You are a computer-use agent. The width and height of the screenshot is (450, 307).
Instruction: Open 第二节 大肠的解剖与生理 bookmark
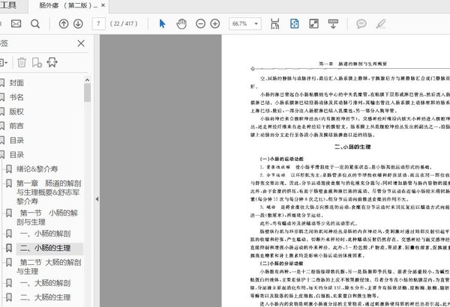pyautogui.click(x=49, y=267)
